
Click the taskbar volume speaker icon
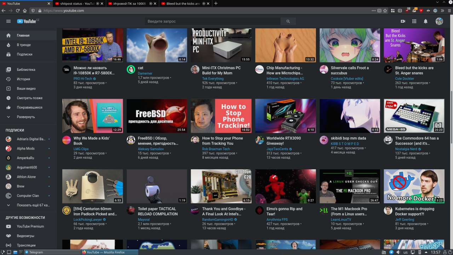[398, 252]
